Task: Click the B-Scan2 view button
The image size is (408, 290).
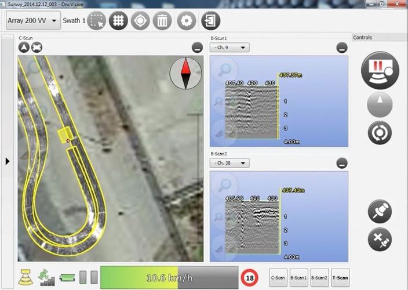Action: pyautogui.click(x=320, y=277)
